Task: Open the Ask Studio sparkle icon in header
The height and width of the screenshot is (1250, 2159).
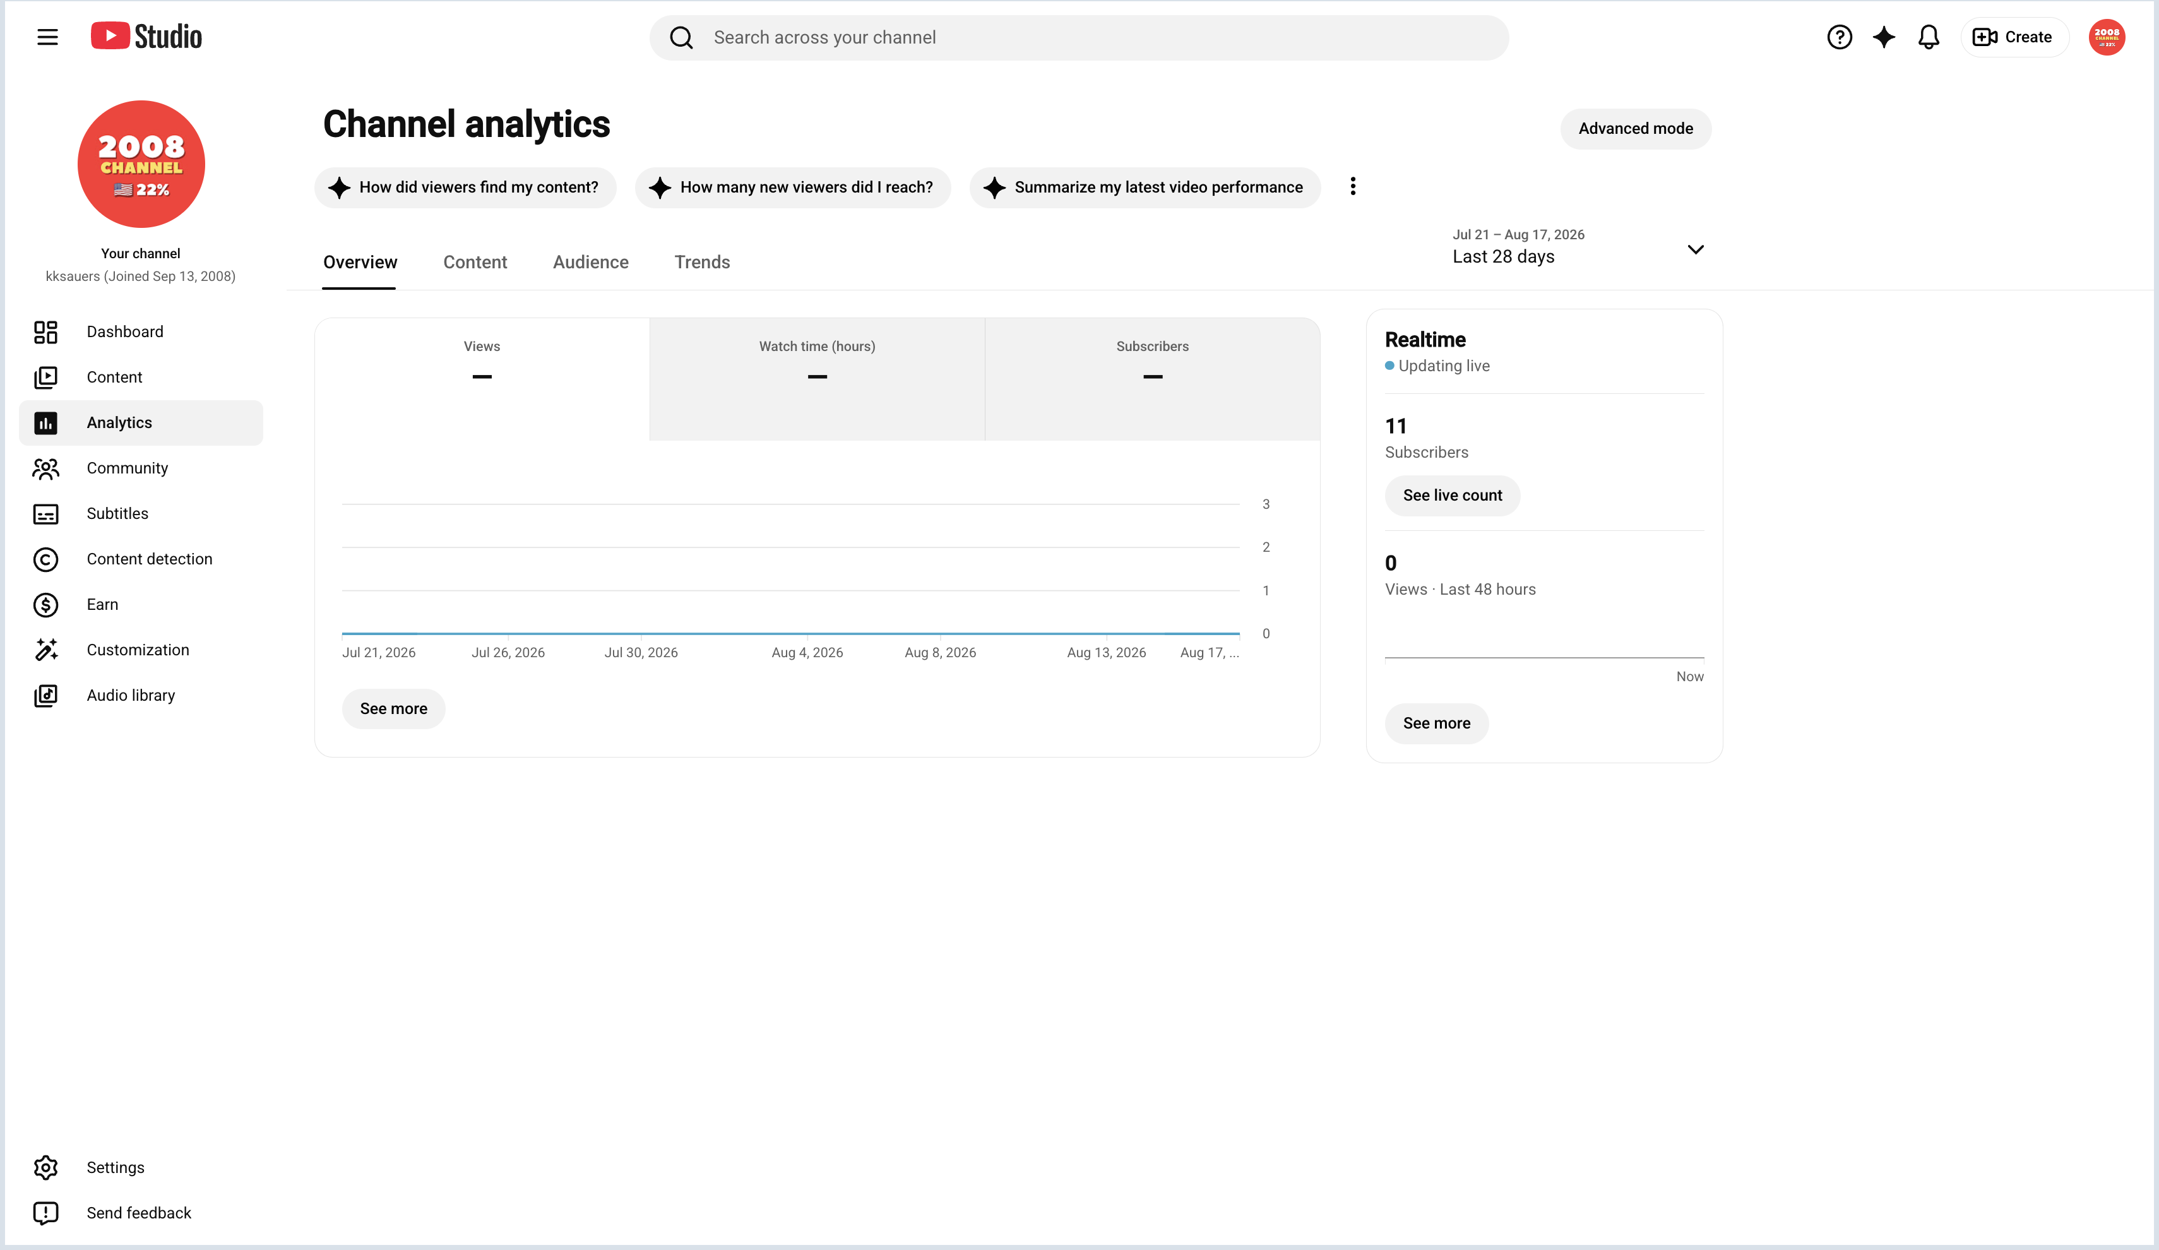Action: (x=1883, y=37)
